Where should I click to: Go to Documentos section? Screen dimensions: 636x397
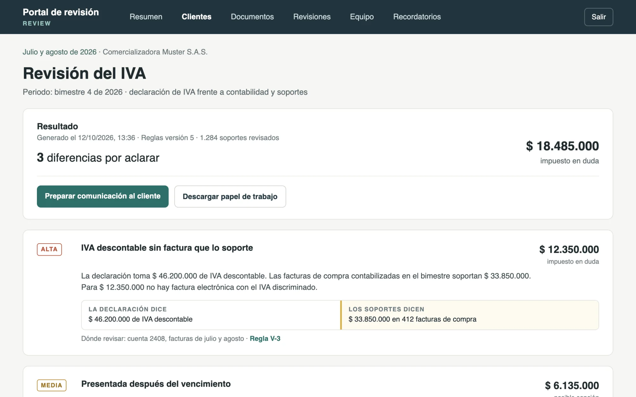tap(252, 17)
